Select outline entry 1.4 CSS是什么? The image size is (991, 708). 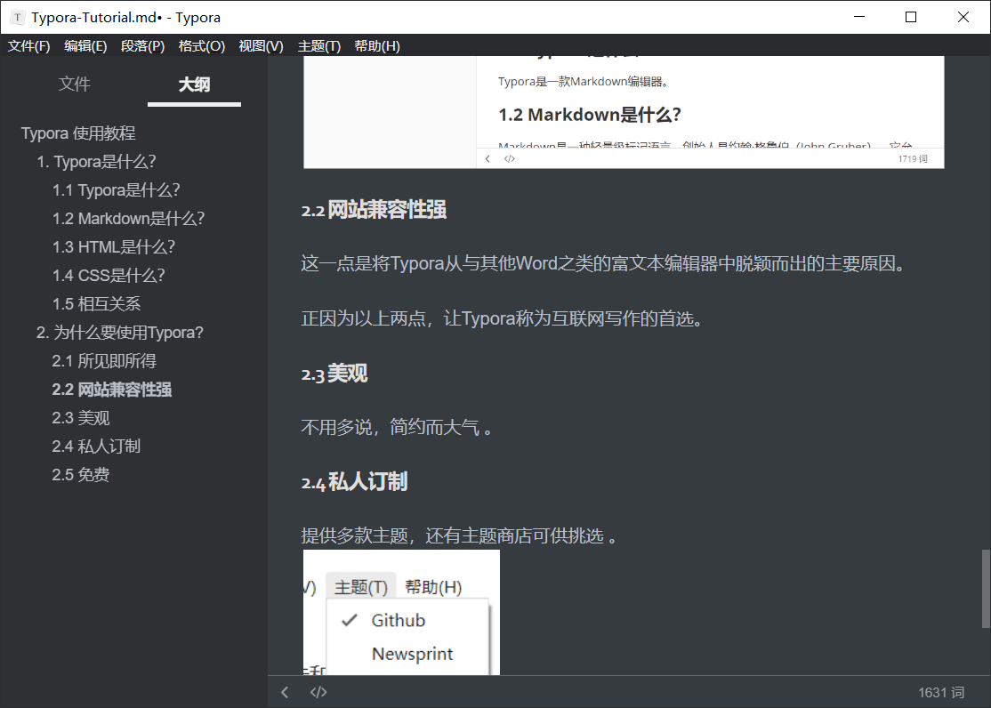[109, 276]
